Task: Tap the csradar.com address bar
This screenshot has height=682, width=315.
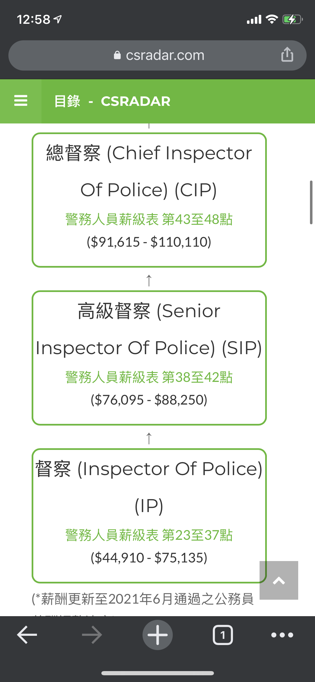Action: [x=157, y=55]
